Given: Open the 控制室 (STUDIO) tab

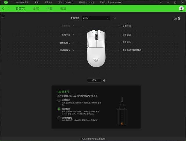Looking at the screenshot, I should [87, 2].
